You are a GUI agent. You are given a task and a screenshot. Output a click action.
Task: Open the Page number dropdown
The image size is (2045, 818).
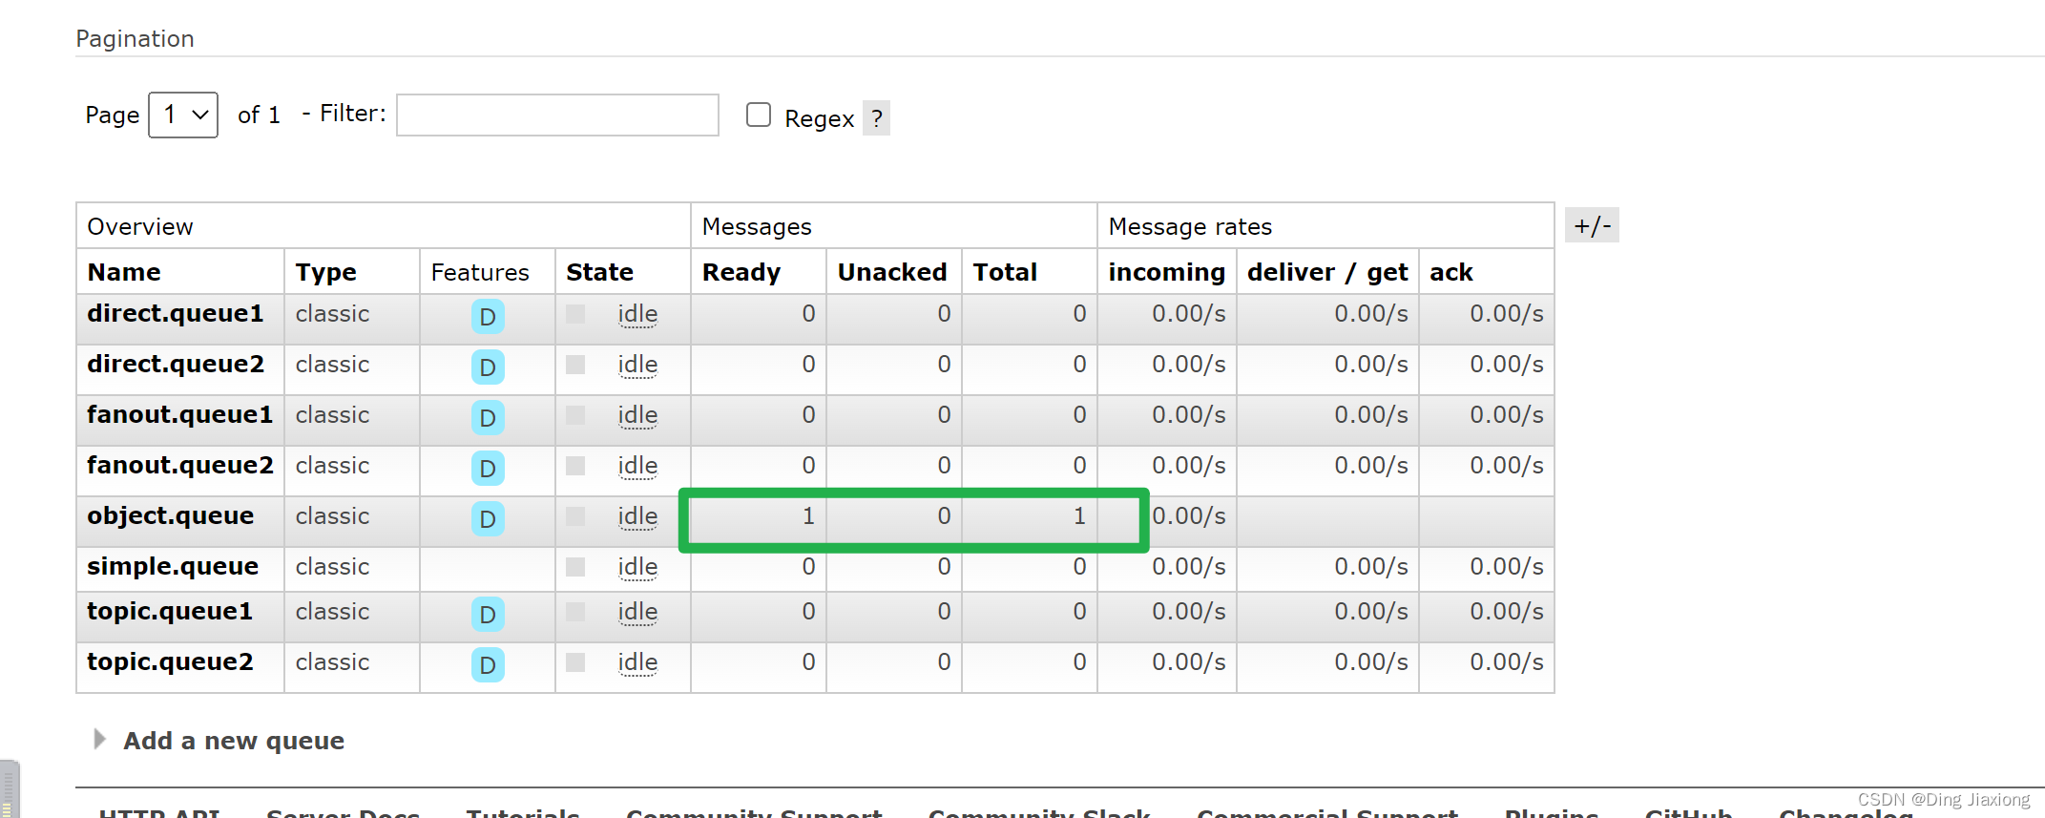tap(183, 115)
